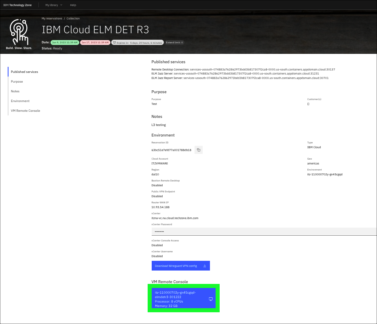The width and height of the screenshot is (377, 324).
Task: Select Environment in the side navigation
Action: pos(20,101)
